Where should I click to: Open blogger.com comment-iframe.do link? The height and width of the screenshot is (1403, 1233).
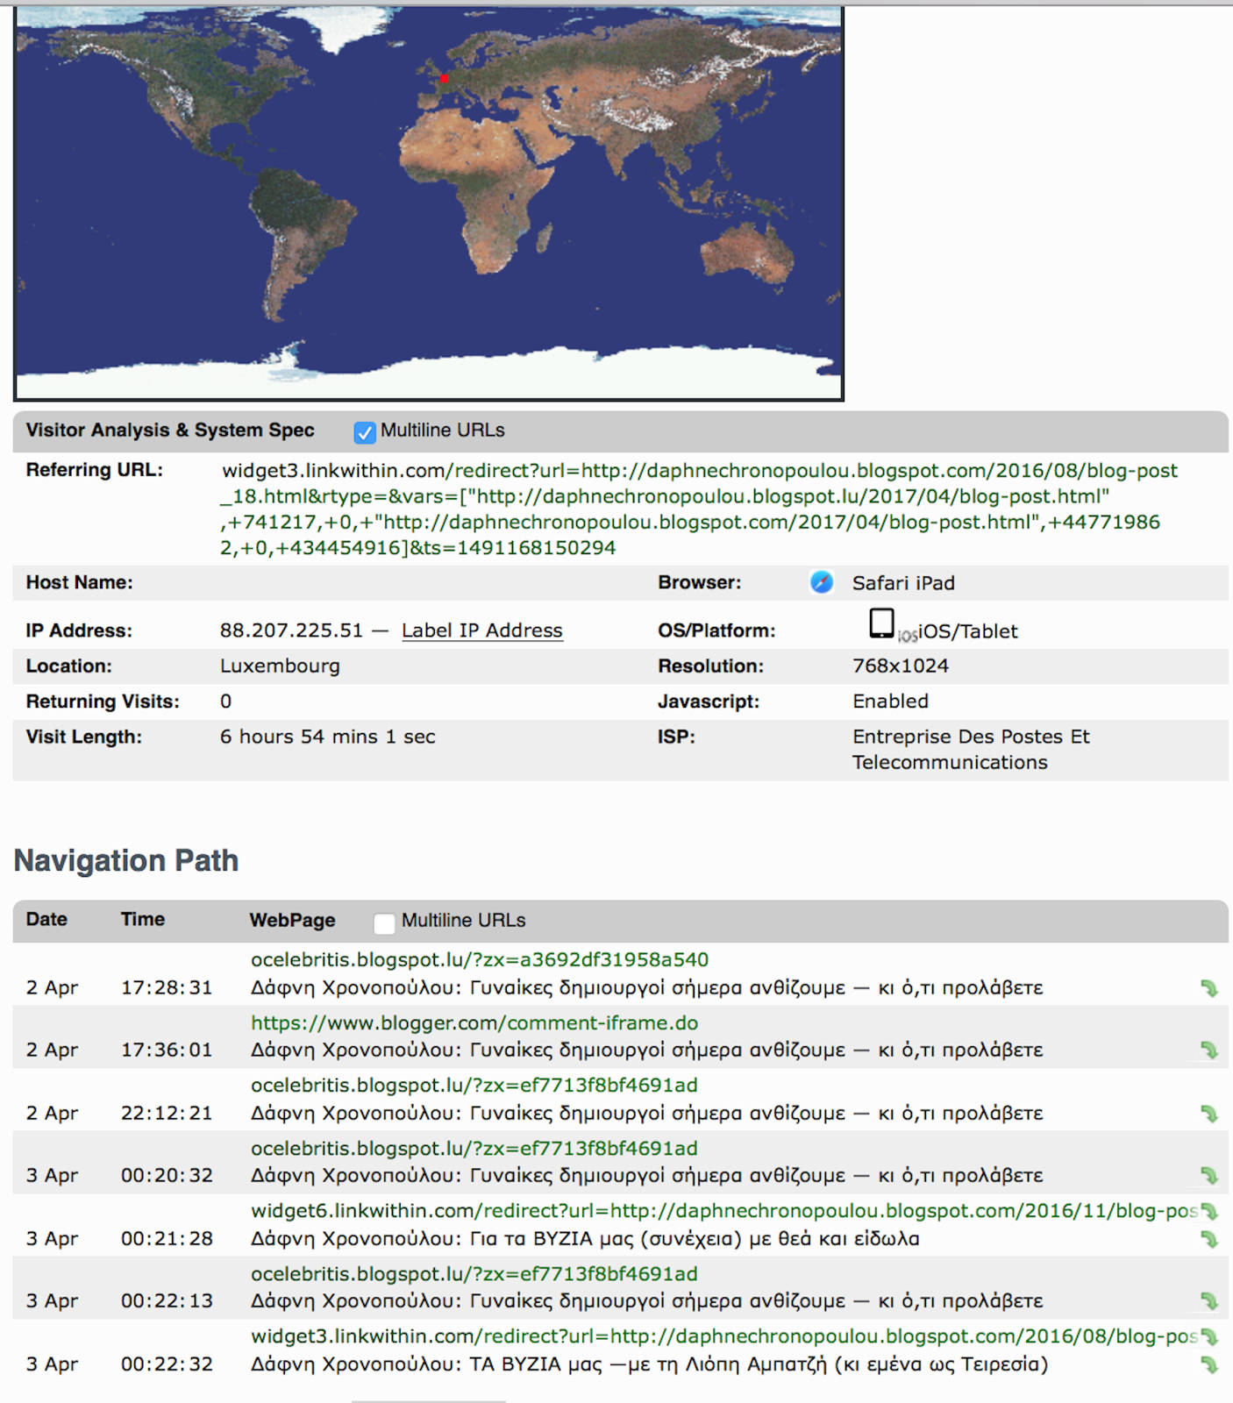pos(474,1022)
